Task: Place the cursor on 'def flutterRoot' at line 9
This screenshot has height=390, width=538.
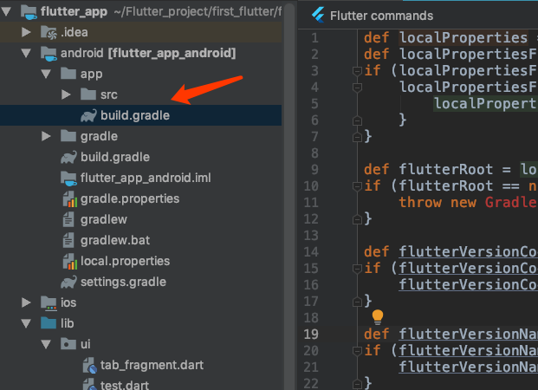Action: coord(429,170)
